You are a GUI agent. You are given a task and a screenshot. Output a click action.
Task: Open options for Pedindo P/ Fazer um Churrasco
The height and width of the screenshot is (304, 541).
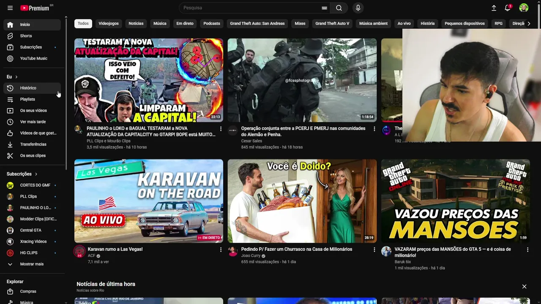click(x=374, y=250)
